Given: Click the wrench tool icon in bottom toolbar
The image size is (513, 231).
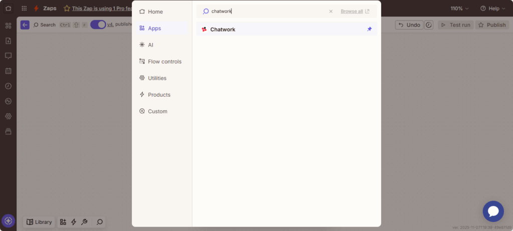Looking at the screenshot, I should (84, 222).
